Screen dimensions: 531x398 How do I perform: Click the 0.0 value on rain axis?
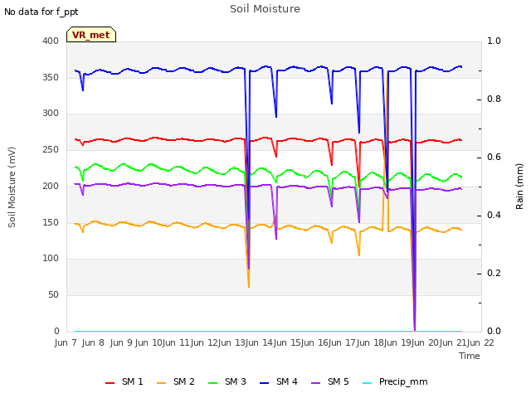coord(494,332)
